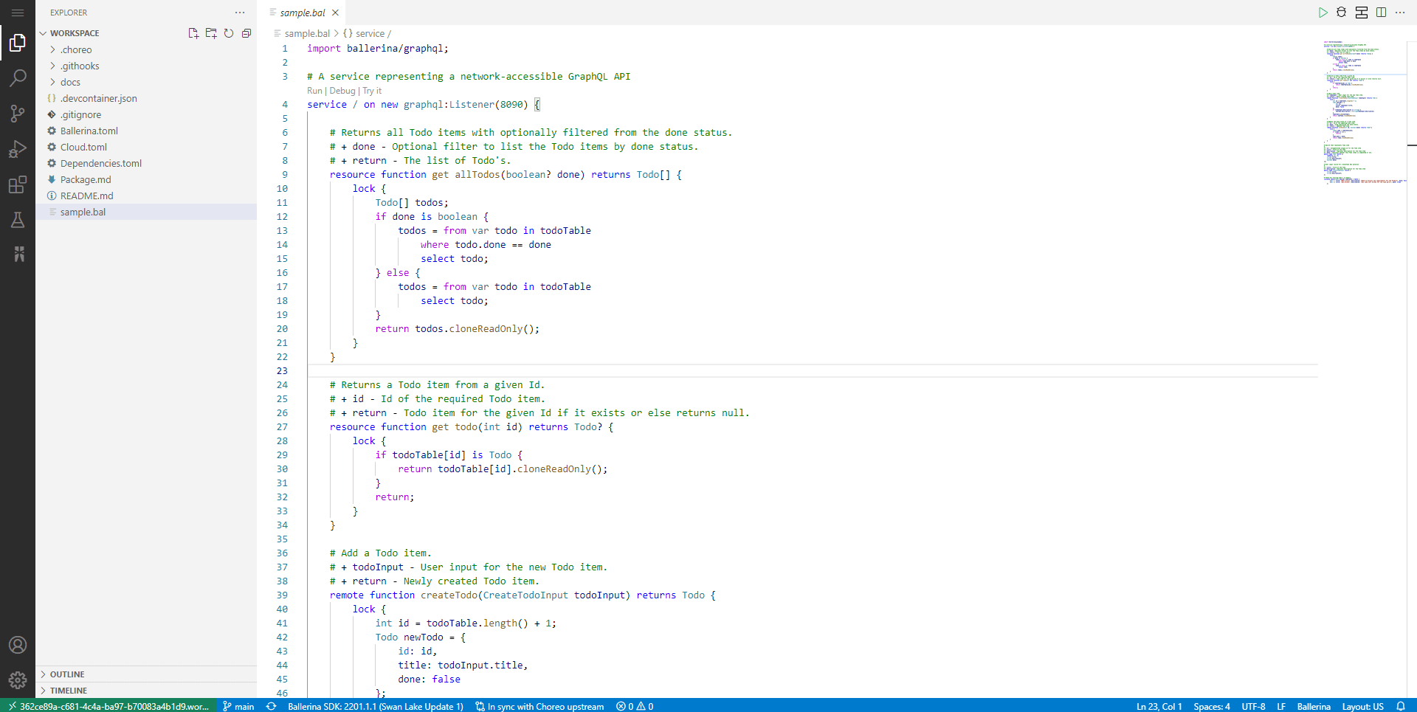Split the editor right
Screen dimensions: 1417x712
click(x=1381, y=13)
